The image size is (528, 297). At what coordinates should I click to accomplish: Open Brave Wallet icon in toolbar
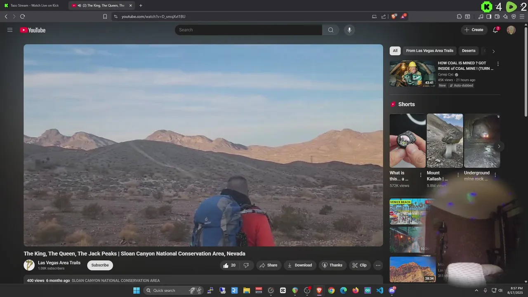pyautogui.click(x=497, y=16)
